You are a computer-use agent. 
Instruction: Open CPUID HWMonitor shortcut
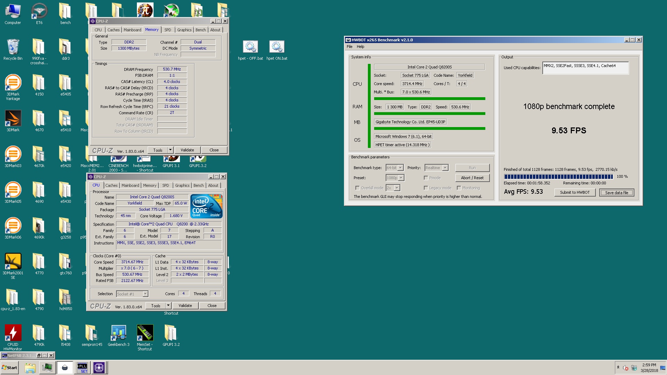pos(13,338)
